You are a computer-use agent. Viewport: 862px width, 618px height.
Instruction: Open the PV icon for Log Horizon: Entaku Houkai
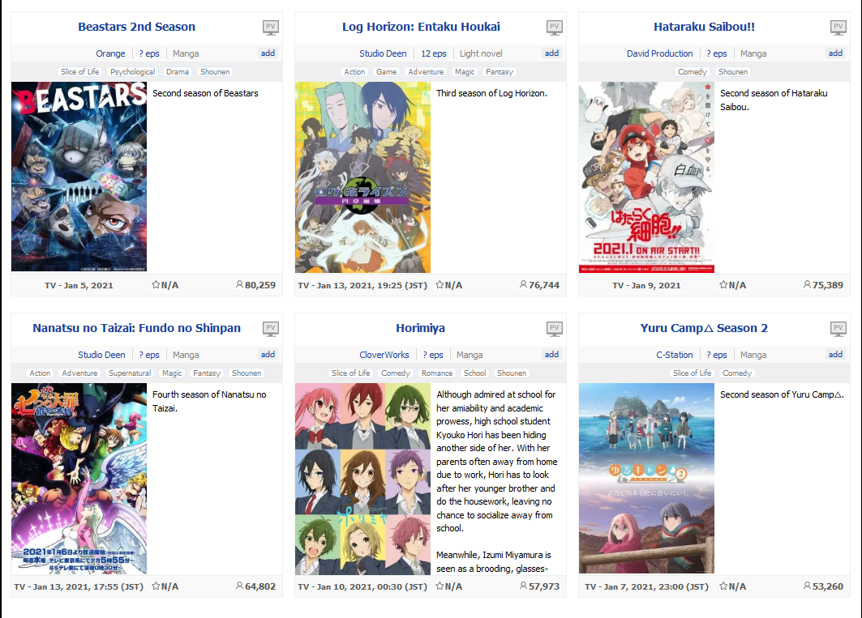[x=554, y=28]
